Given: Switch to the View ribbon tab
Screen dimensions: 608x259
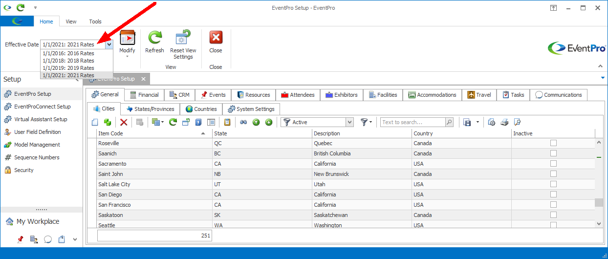Looking at the screenshot, I should point(71,22).
